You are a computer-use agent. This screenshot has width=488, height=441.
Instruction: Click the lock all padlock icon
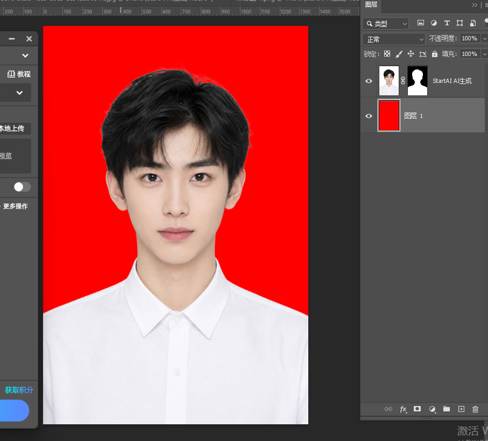coord(435,54)
